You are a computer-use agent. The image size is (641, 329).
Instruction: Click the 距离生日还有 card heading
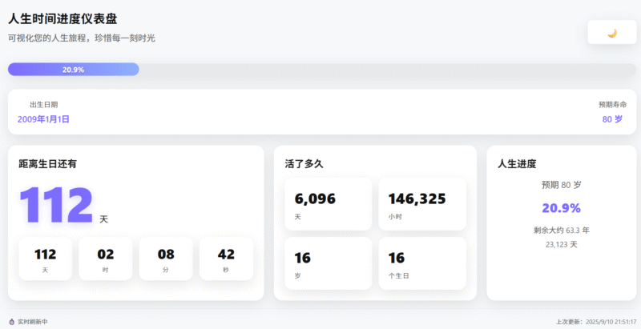pyautogui.click(x=48, y=164)
